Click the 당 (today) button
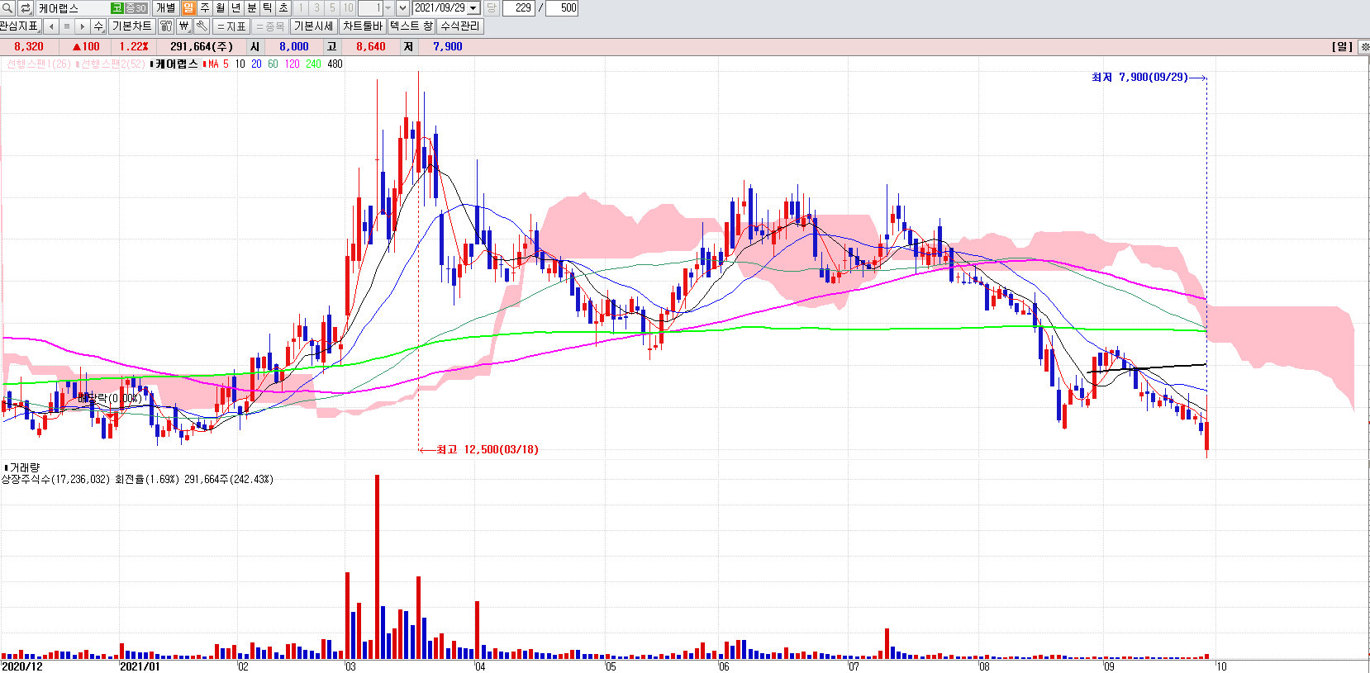1370x673 pixels. [x=491, y=8]
